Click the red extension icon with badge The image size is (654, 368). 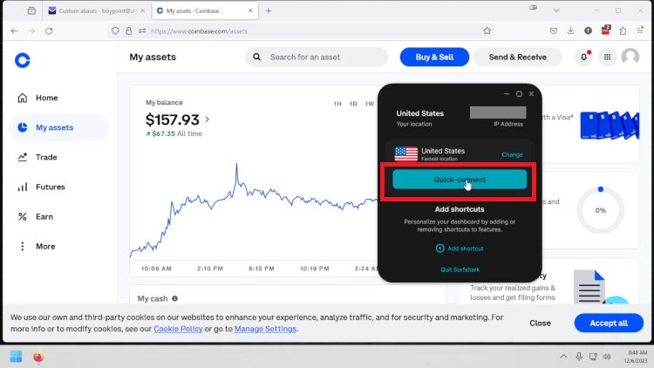pos(606,30)
